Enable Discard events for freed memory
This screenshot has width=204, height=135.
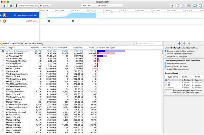tap(166, 54)
